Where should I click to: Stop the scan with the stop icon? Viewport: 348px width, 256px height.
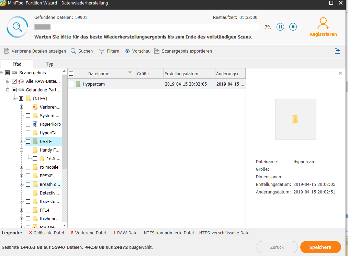[293, 27]
